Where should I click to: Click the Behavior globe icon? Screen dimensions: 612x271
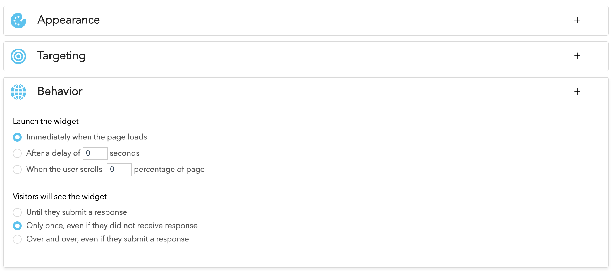click(x=18, y=92)
